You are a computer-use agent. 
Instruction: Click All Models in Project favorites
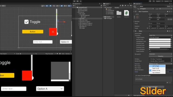(110, 12)
